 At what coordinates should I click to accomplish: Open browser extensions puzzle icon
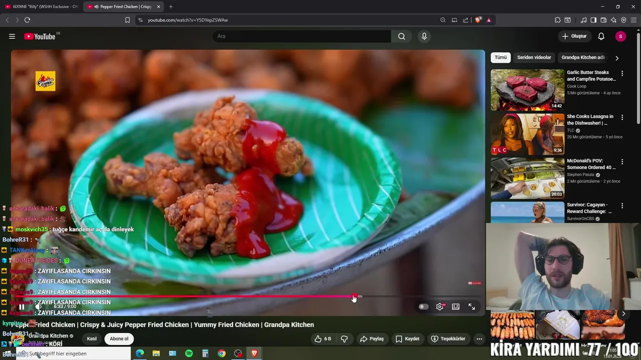click(x=557, y=20)
